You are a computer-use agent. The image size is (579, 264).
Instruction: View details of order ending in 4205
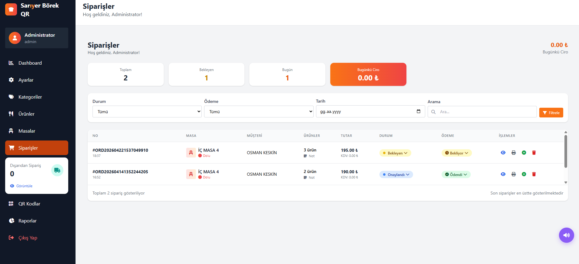(503, 174)
